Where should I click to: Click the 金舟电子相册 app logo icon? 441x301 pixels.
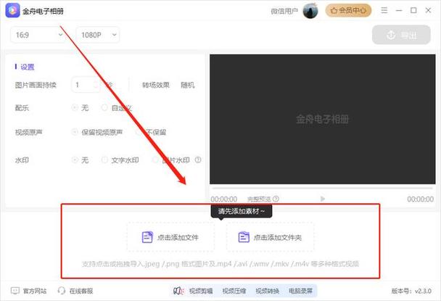click(x=12, y=11)
